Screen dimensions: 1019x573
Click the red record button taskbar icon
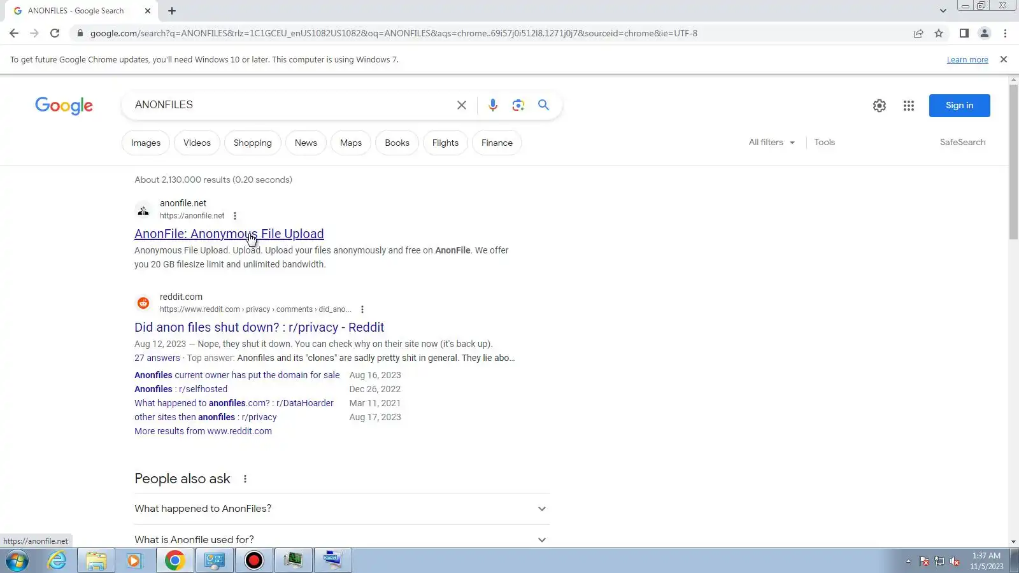tap(254, 561)
